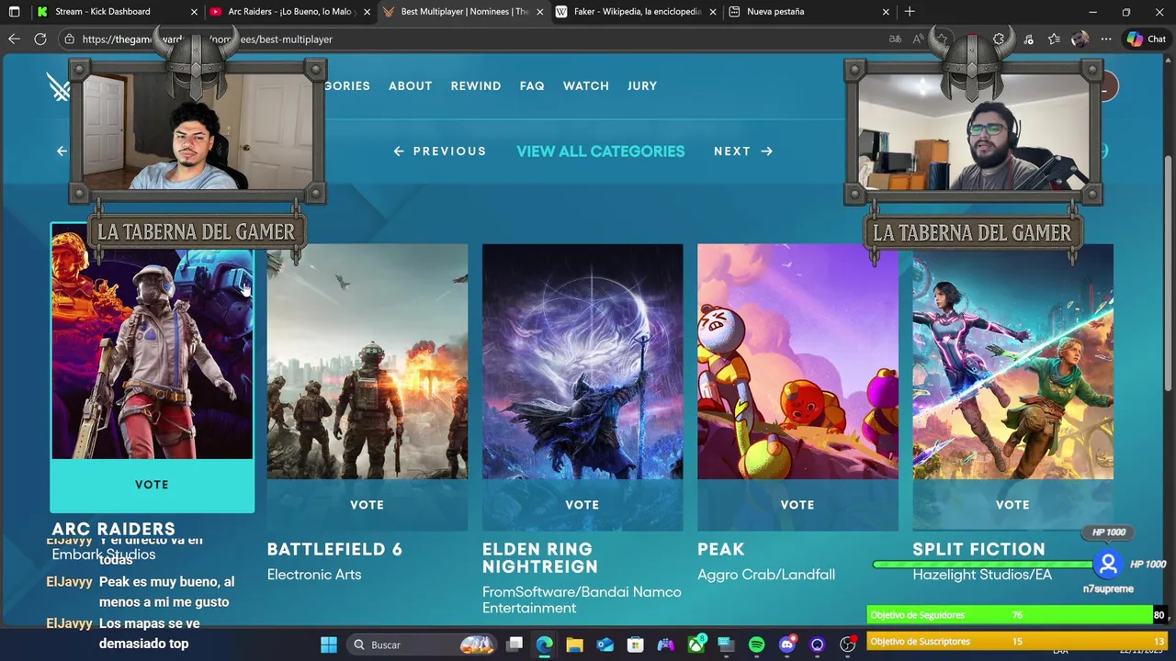1176x661 pixels.
Task: Open Discord from the taskbar
Action: (x=787, y=644)
